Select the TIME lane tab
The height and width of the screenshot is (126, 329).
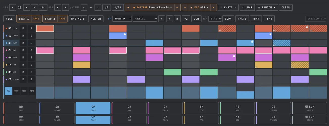pos(32,91)
